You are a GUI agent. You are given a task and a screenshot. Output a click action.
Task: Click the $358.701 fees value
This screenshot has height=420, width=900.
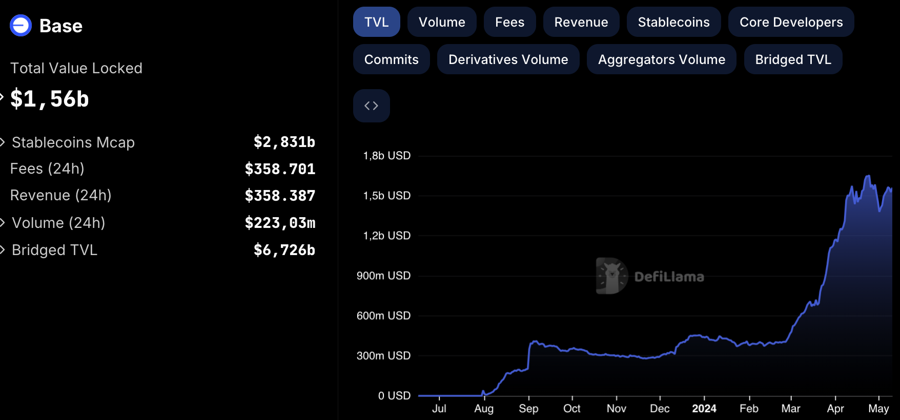pos(280,169)
